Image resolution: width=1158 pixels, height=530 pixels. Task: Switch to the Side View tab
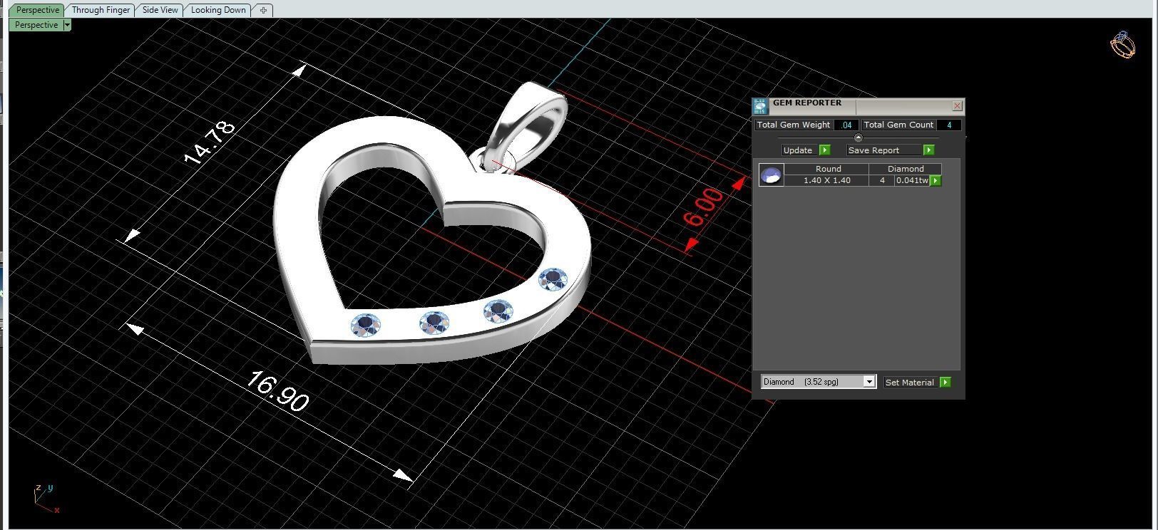point(160,10)
